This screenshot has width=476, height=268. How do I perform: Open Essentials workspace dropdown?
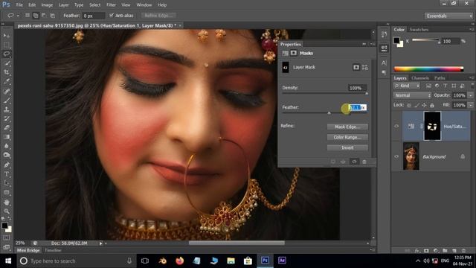tap(449, 16)
